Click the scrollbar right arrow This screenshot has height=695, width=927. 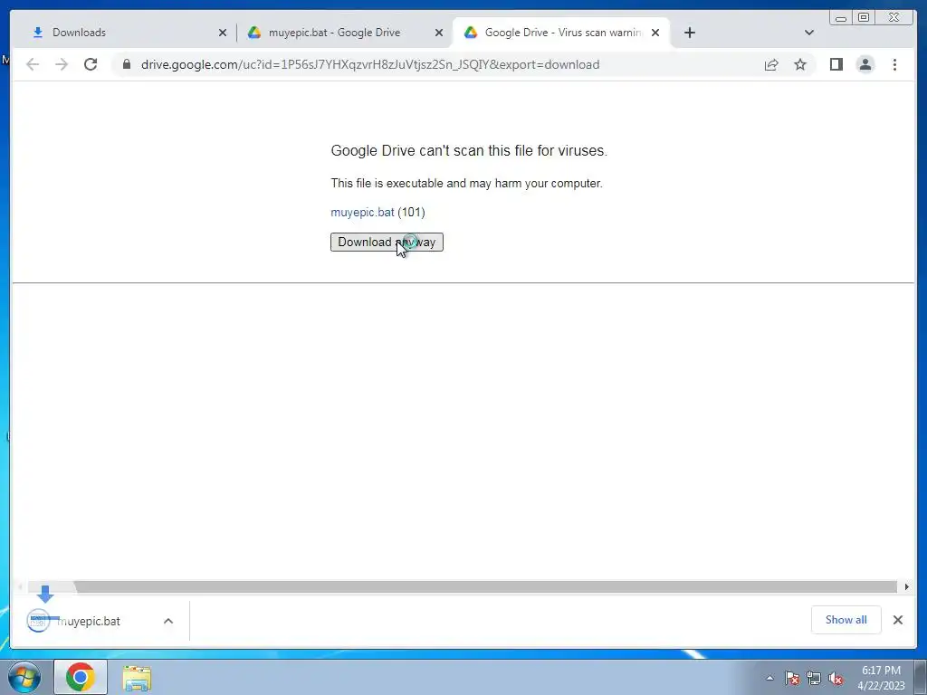click(x=906, y=586)
